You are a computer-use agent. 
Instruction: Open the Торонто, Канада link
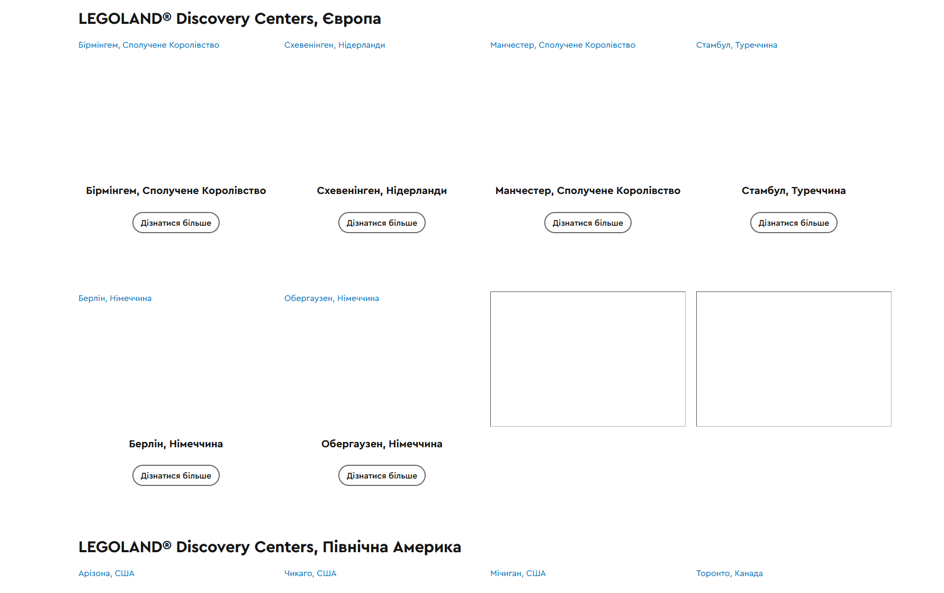(x=729, y=573)
